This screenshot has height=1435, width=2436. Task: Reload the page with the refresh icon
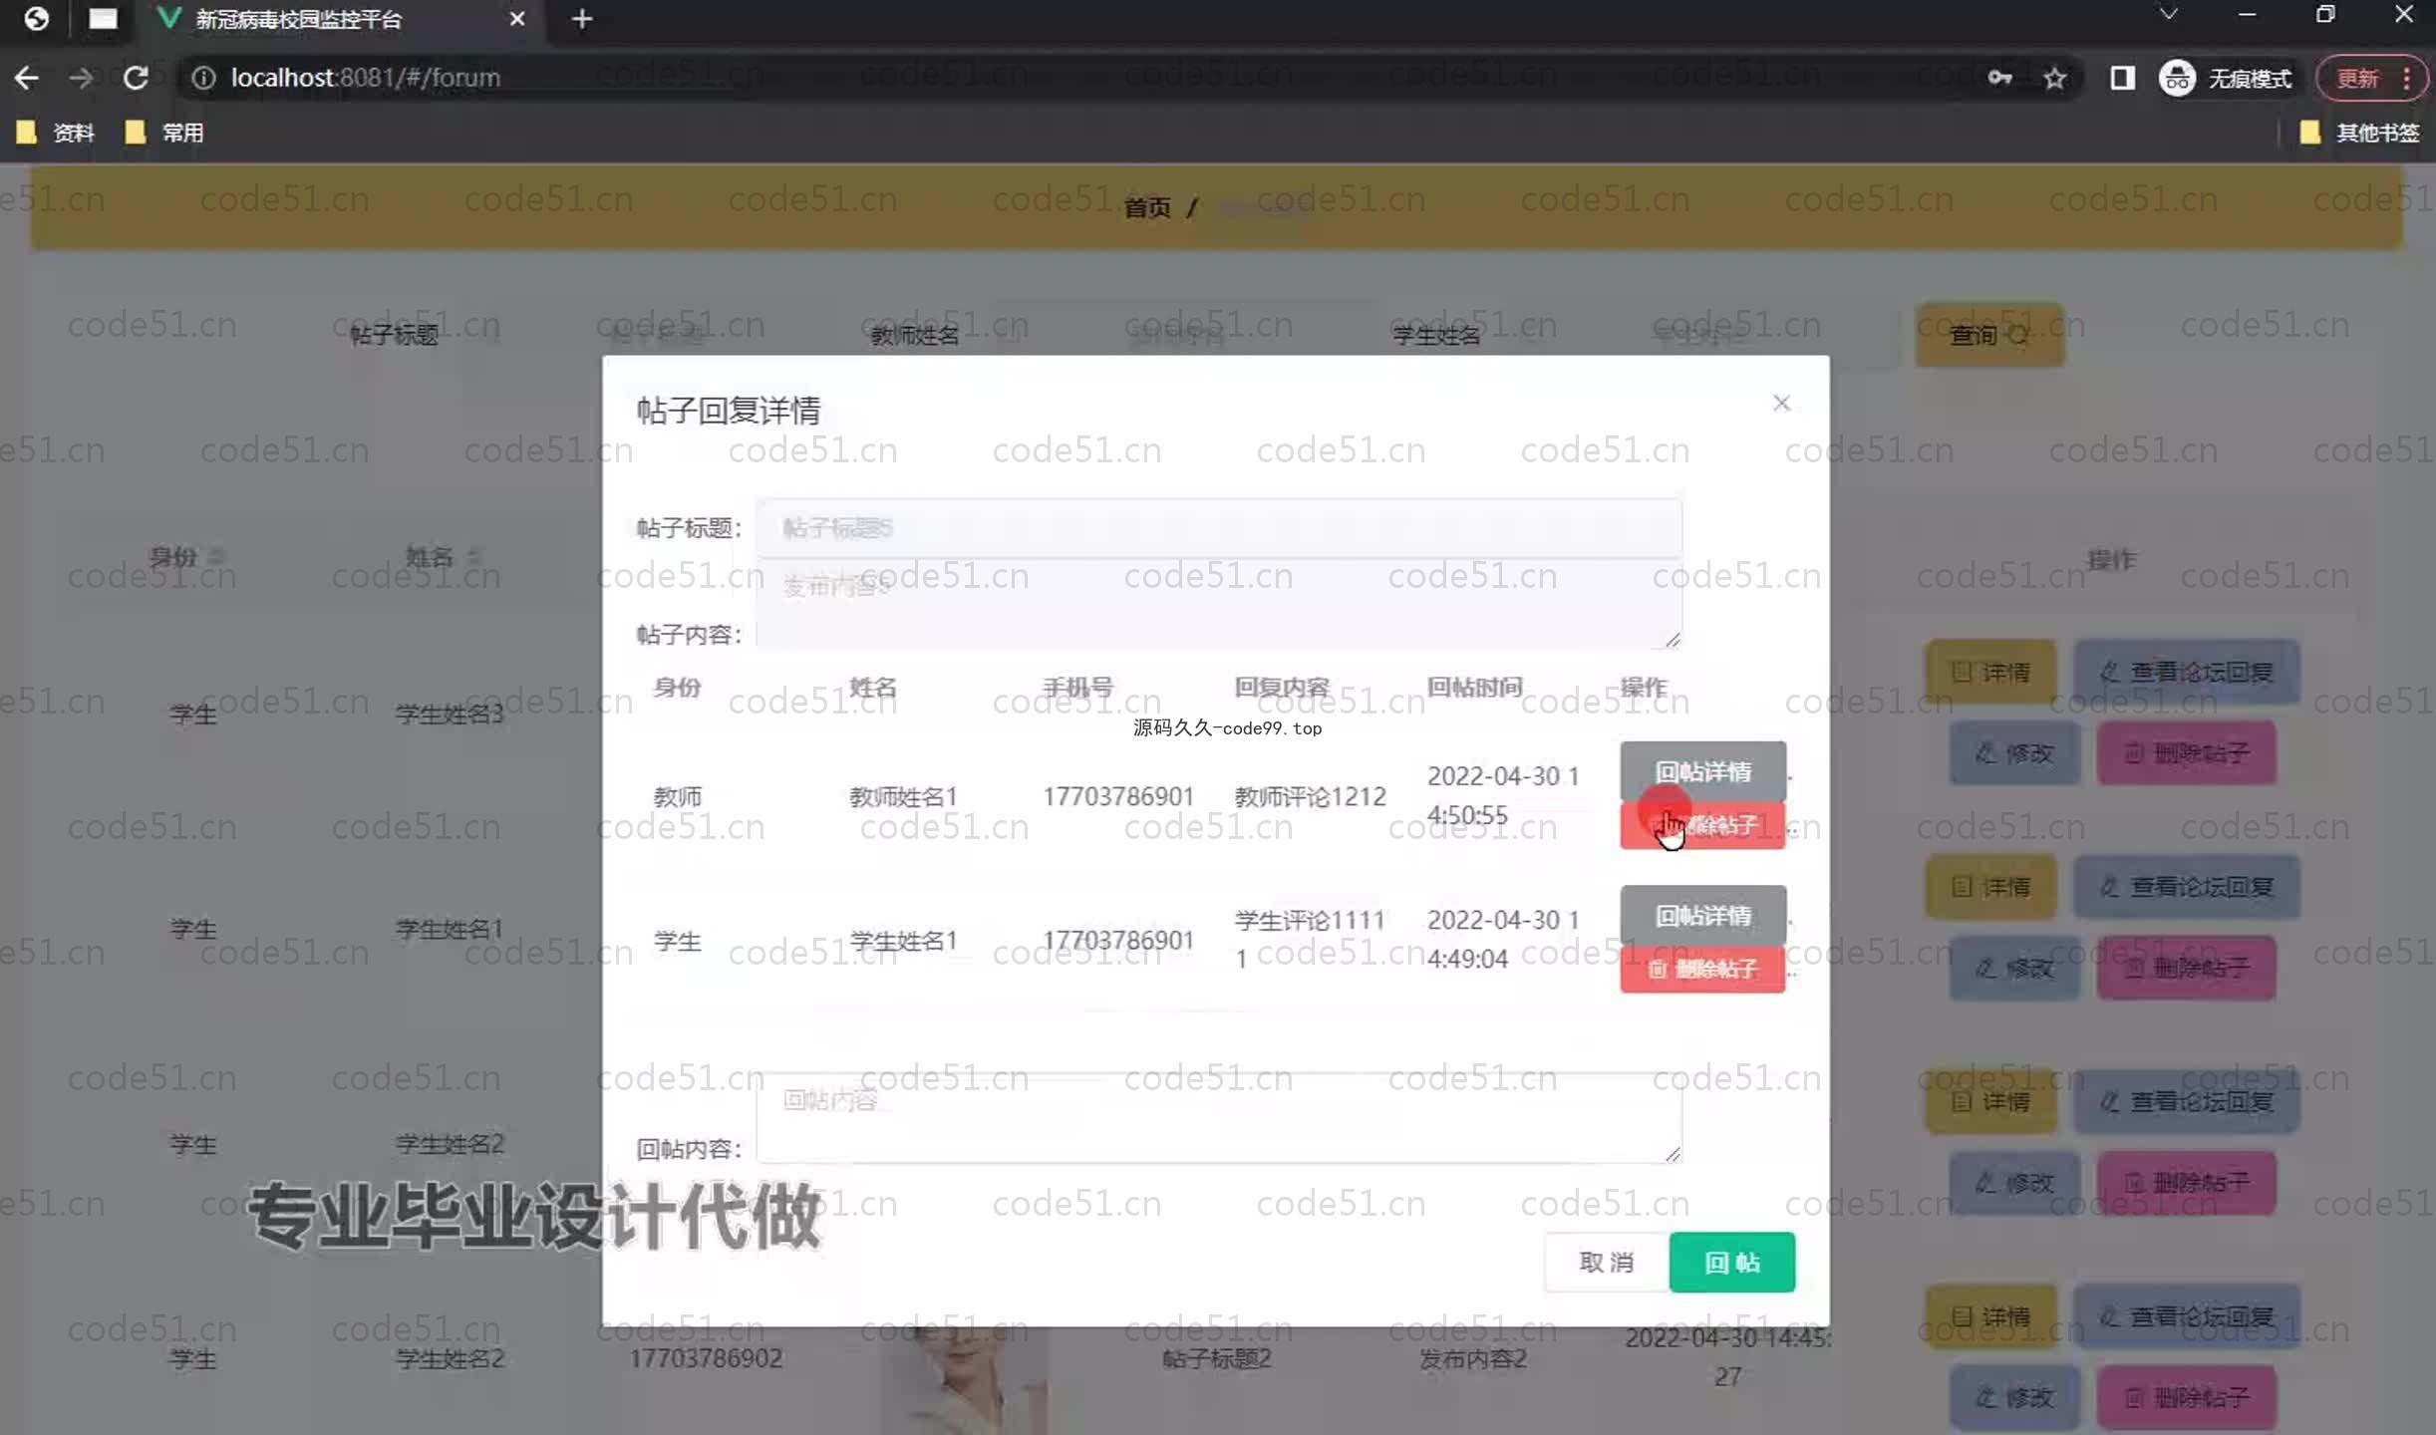136,78
